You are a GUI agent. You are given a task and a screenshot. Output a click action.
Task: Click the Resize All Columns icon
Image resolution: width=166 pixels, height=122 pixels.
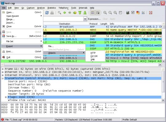(121, 13)
